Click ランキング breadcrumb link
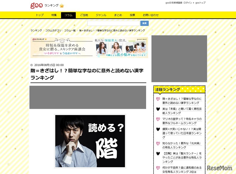236x174 pixels. click(x=36, y=30)
